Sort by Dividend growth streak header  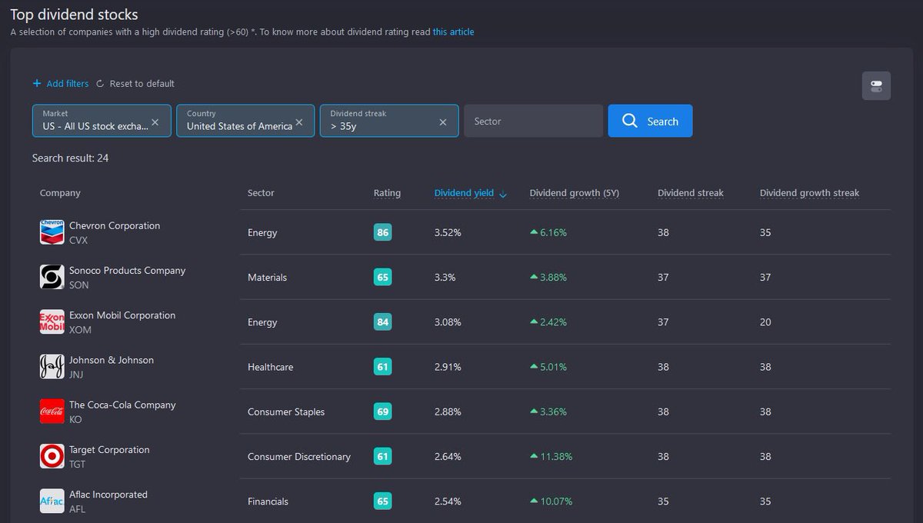(x=809, y=193)
